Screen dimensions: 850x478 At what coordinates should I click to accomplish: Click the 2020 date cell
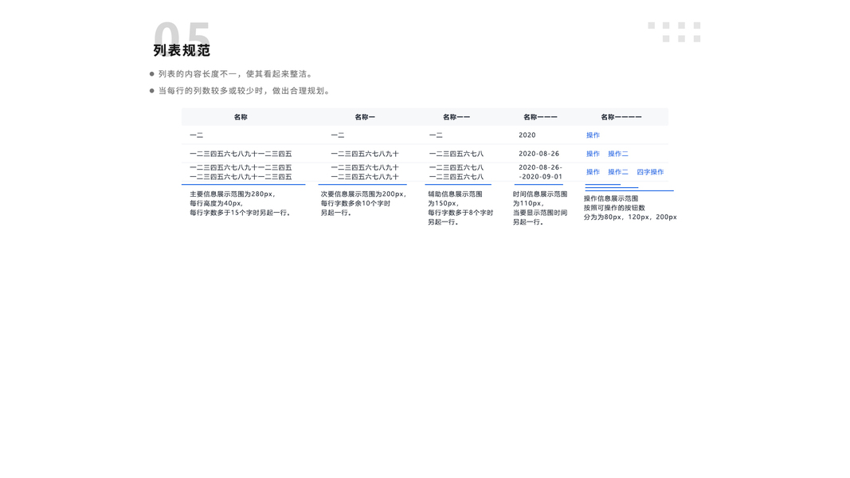coord(527,135)
